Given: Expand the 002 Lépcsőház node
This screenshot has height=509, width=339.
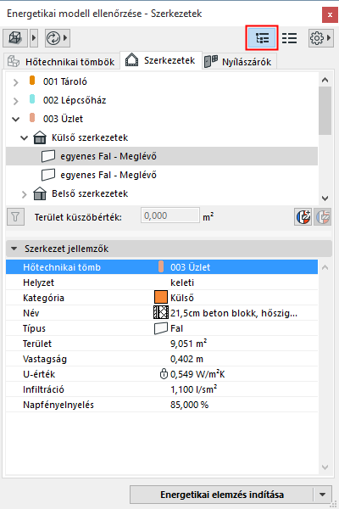Looking at the screenshot, I should pyautogui.click(x=15, y=101).
